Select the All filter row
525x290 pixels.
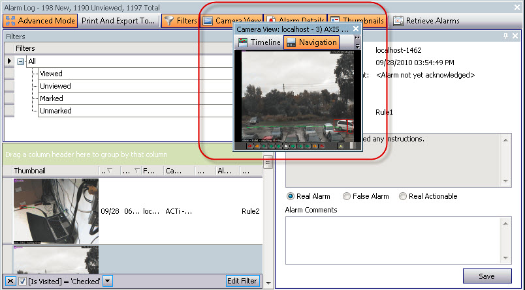pyautogui.click(x=129, y=61)
